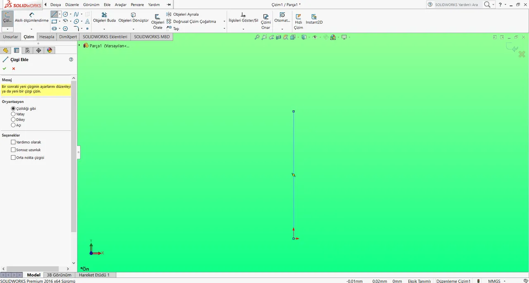
Task: Select the Straight Slot tool
Action: (x=54, y=29)
